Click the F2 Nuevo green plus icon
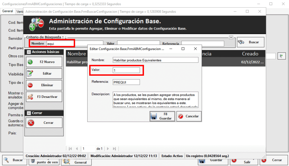The image size is (289, 166). coord(30,62)
